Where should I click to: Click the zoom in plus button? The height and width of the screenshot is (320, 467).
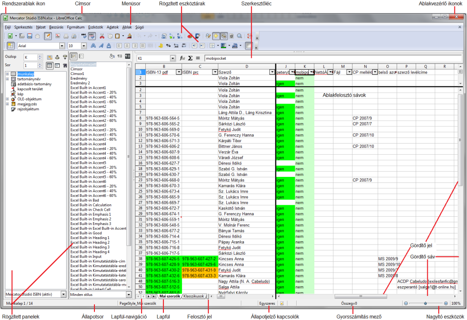pos(446,303)
